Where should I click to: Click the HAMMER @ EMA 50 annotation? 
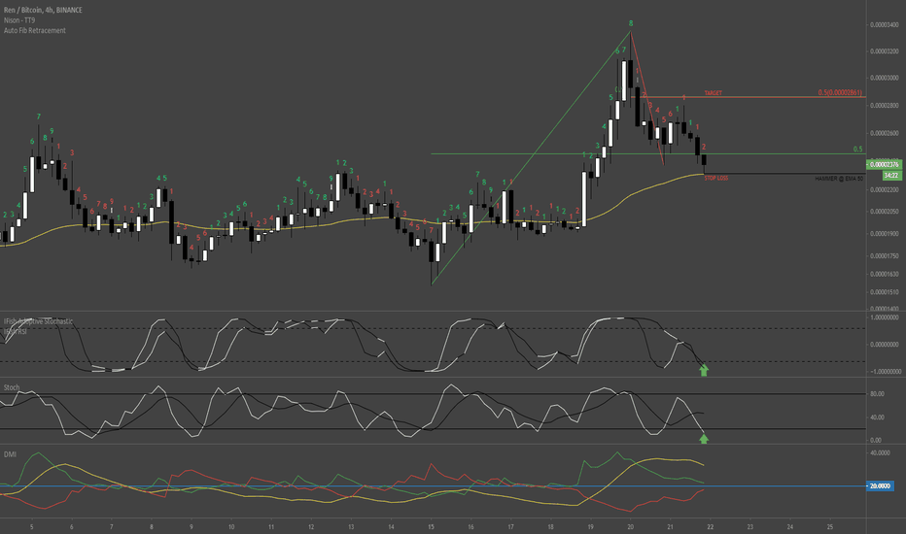click(x=839, y=179)
